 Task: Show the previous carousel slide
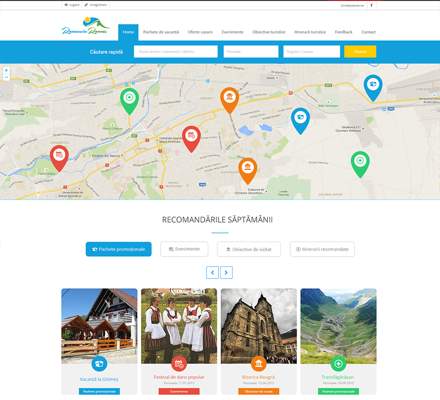[x=212, y=272]
